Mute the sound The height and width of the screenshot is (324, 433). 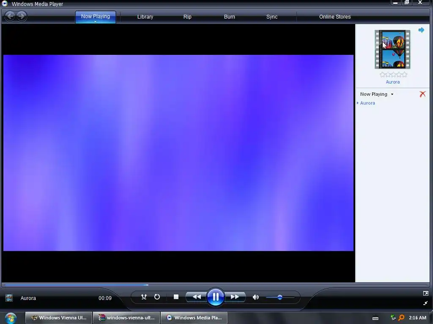(x=256, y=297)
